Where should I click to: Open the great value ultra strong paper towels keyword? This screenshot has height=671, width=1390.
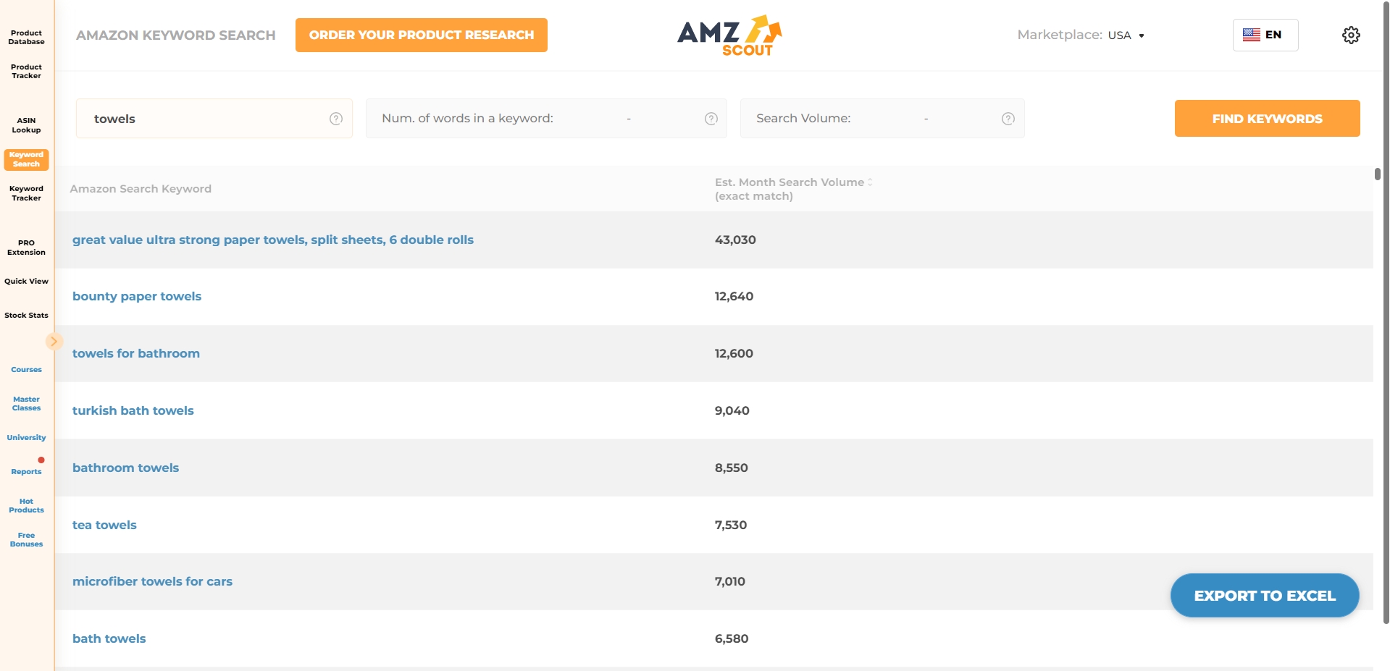tap(273, 240)
